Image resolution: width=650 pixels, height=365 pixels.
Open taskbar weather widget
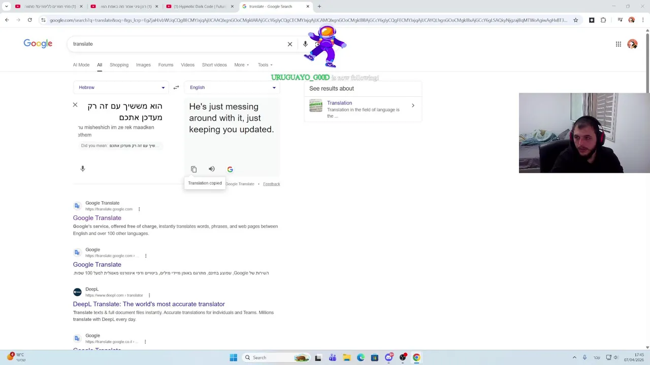pos(15,357)
